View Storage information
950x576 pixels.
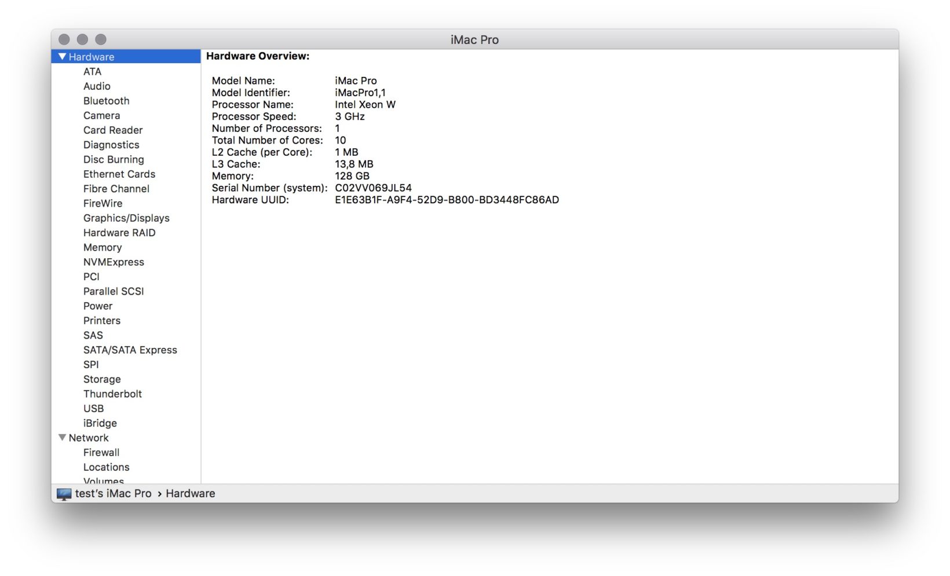(x=102, y=379)
